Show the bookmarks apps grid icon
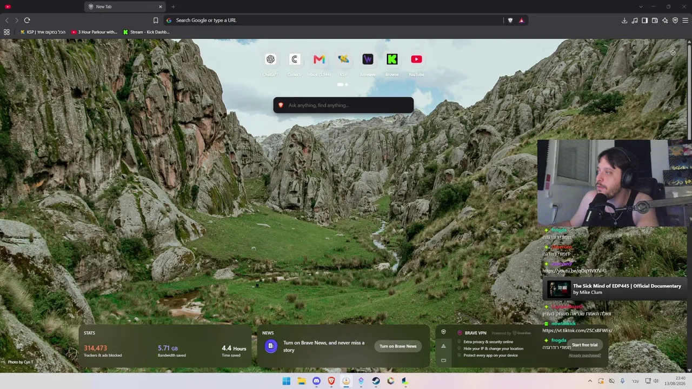This screenshot has height=389, width=692. [6, 32]
